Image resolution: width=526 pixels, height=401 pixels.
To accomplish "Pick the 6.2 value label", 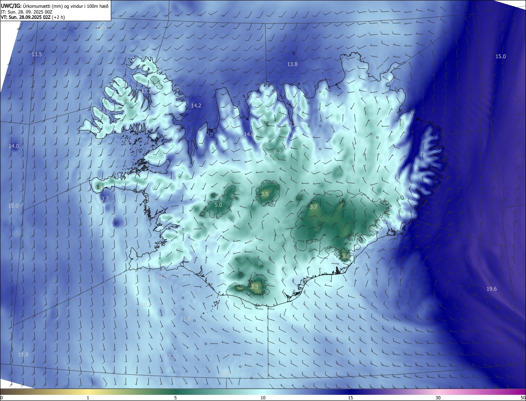I will (277, 152).
